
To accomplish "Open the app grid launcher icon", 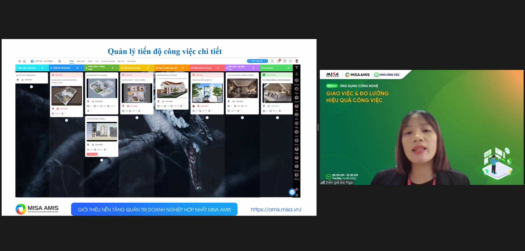I will click(x=20, y=61).
